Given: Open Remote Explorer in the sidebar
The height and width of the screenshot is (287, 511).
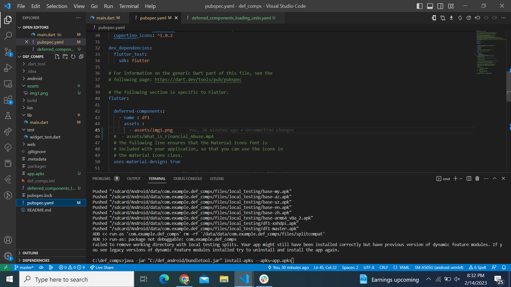Looking at the screenshot, I should coord(8,84).
